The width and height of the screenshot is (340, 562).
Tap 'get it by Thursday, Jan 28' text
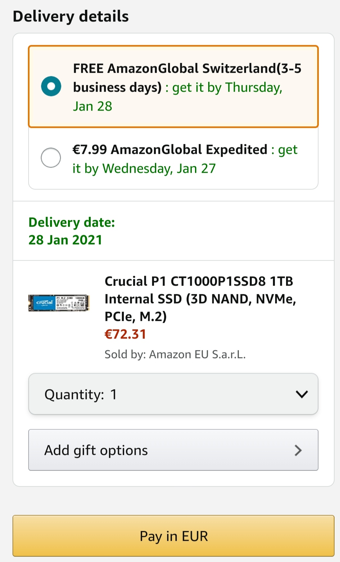pos(227,88)
